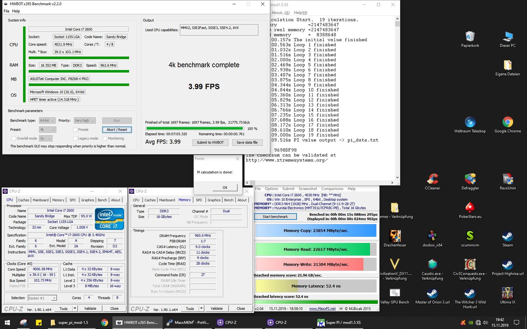This screenshot has width=527, height=329.
Task: Click the Intel Core i7 logo in CPU-Z
Action: [x=109, y=219]
